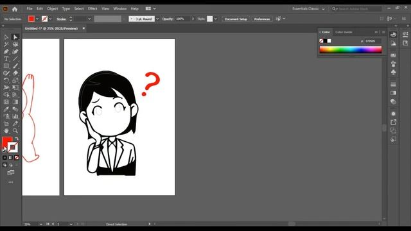The image size is (411, 231).
Task: Select the Magic Wand tool
Action: 6,44
